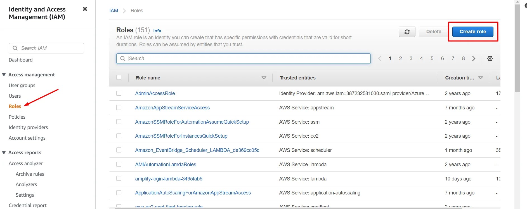
Task: Open AmazonSSMRoleForInstancesQuickSetup role
Action: pos(181,136)
